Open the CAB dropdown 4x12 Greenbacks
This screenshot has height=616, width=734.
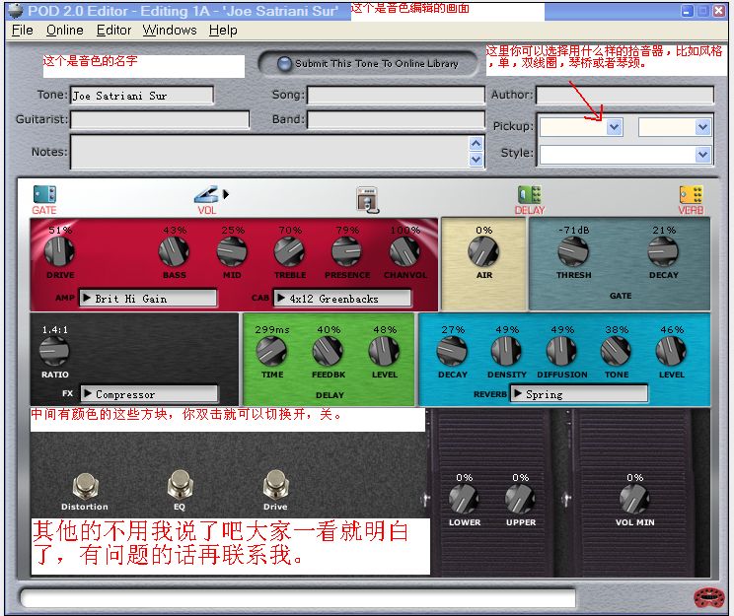342,299
